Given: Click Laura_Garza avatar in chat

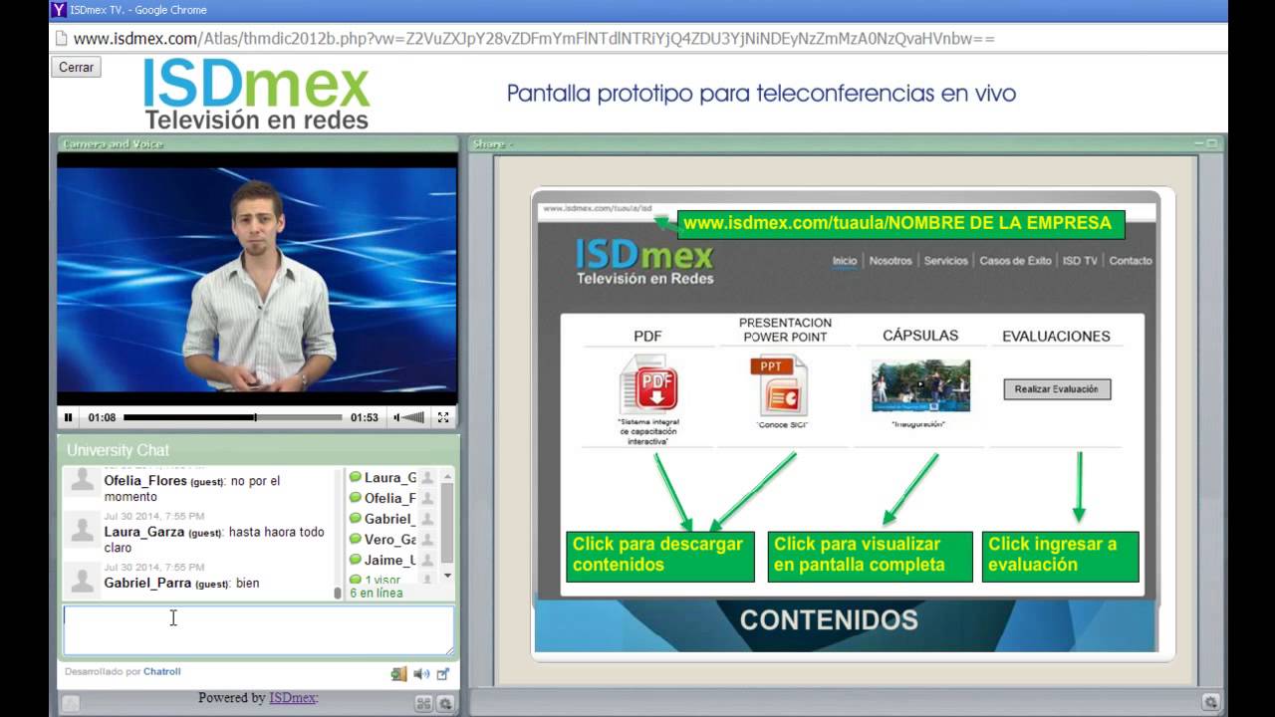Looking at the screenshot, I should [x=83, y=532].
